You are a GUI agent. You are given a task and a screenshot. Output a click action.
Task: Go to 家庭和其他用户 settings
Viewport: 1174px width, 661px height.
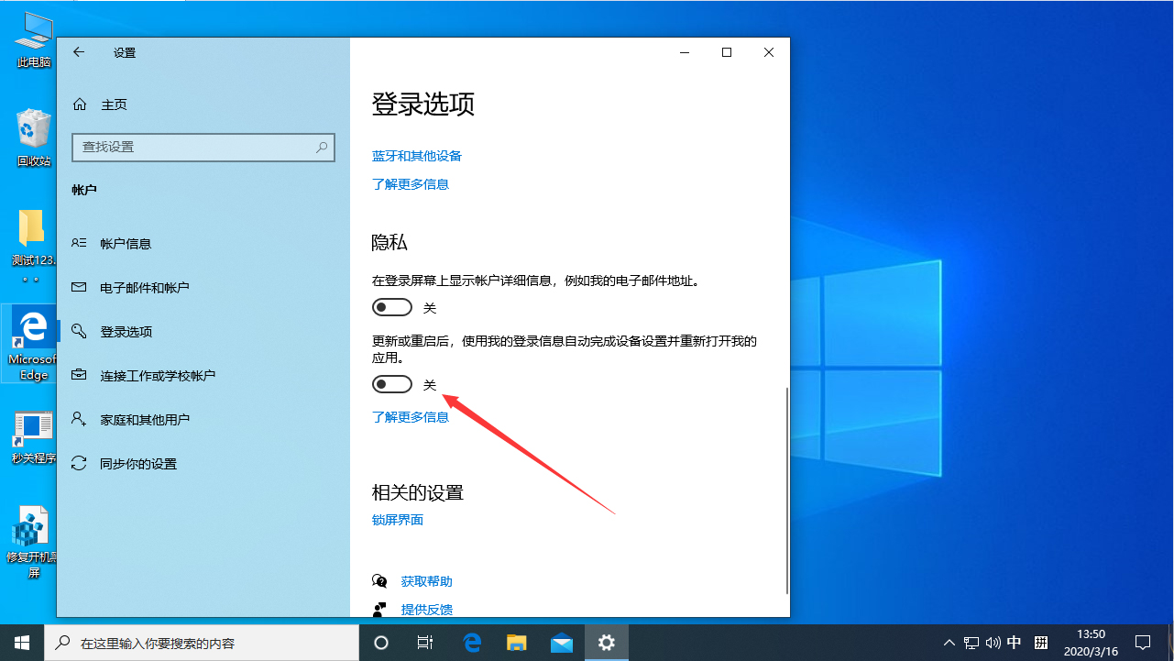145,419
